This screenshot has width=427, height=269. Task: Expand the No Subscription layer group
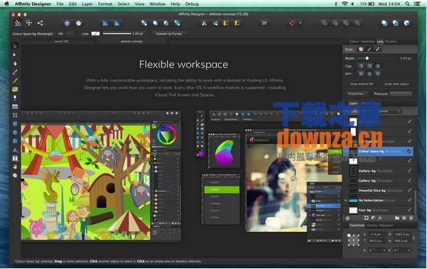coord(346,201)
